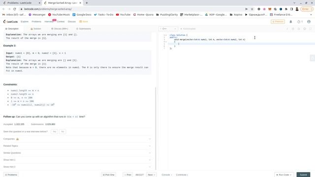
Task: Open the Freelance bookmark
Action: point(281,15)
